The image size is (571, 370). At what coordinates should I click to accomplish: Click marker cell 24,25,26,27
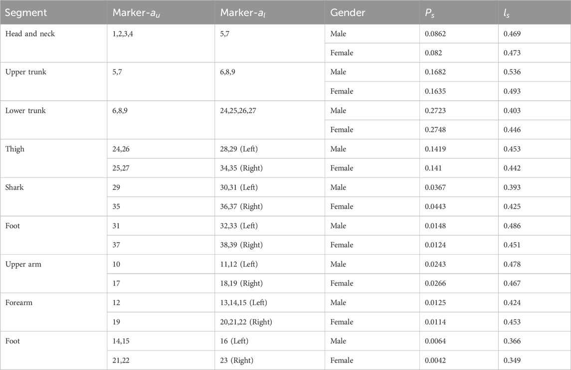click(x=270, y=120)
